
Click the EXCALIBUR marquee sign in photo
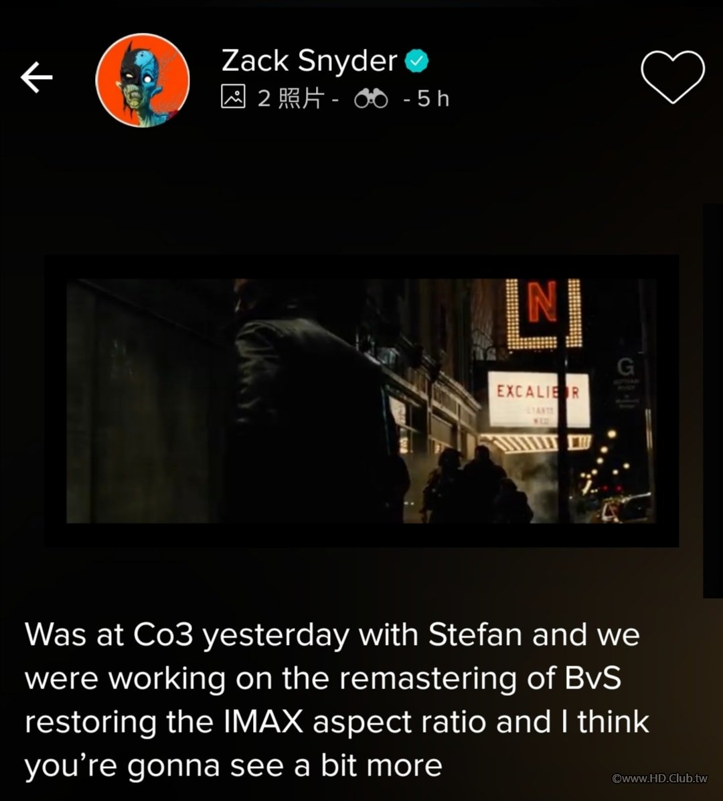coord(539,399)
